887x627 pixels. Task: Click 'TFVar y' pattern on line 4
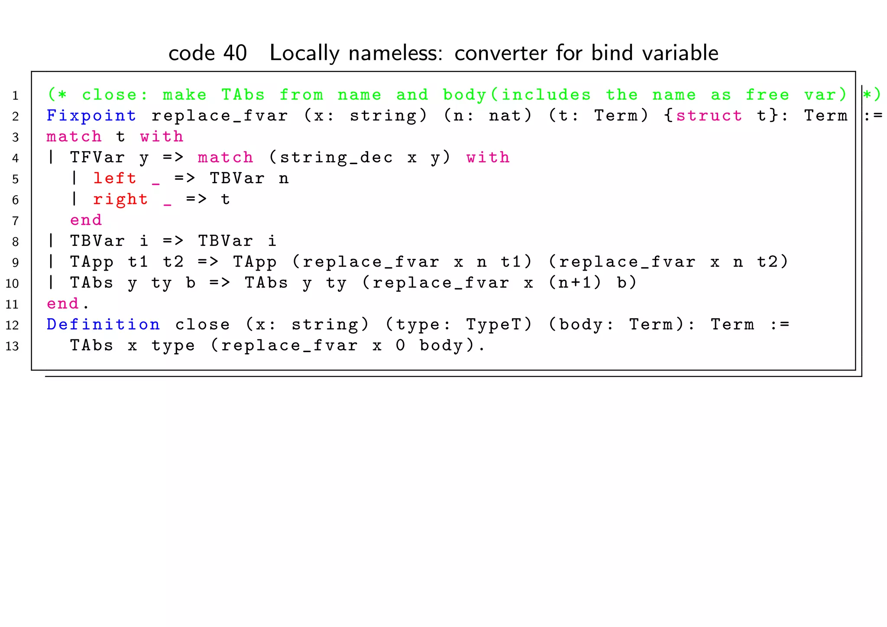point(109,157)
